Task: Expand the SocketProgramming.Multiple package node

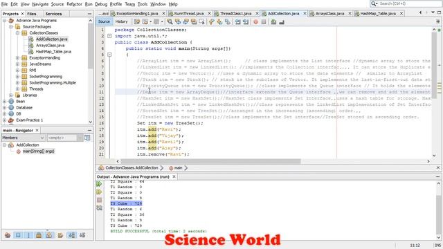Action: [x=17, y=83]
